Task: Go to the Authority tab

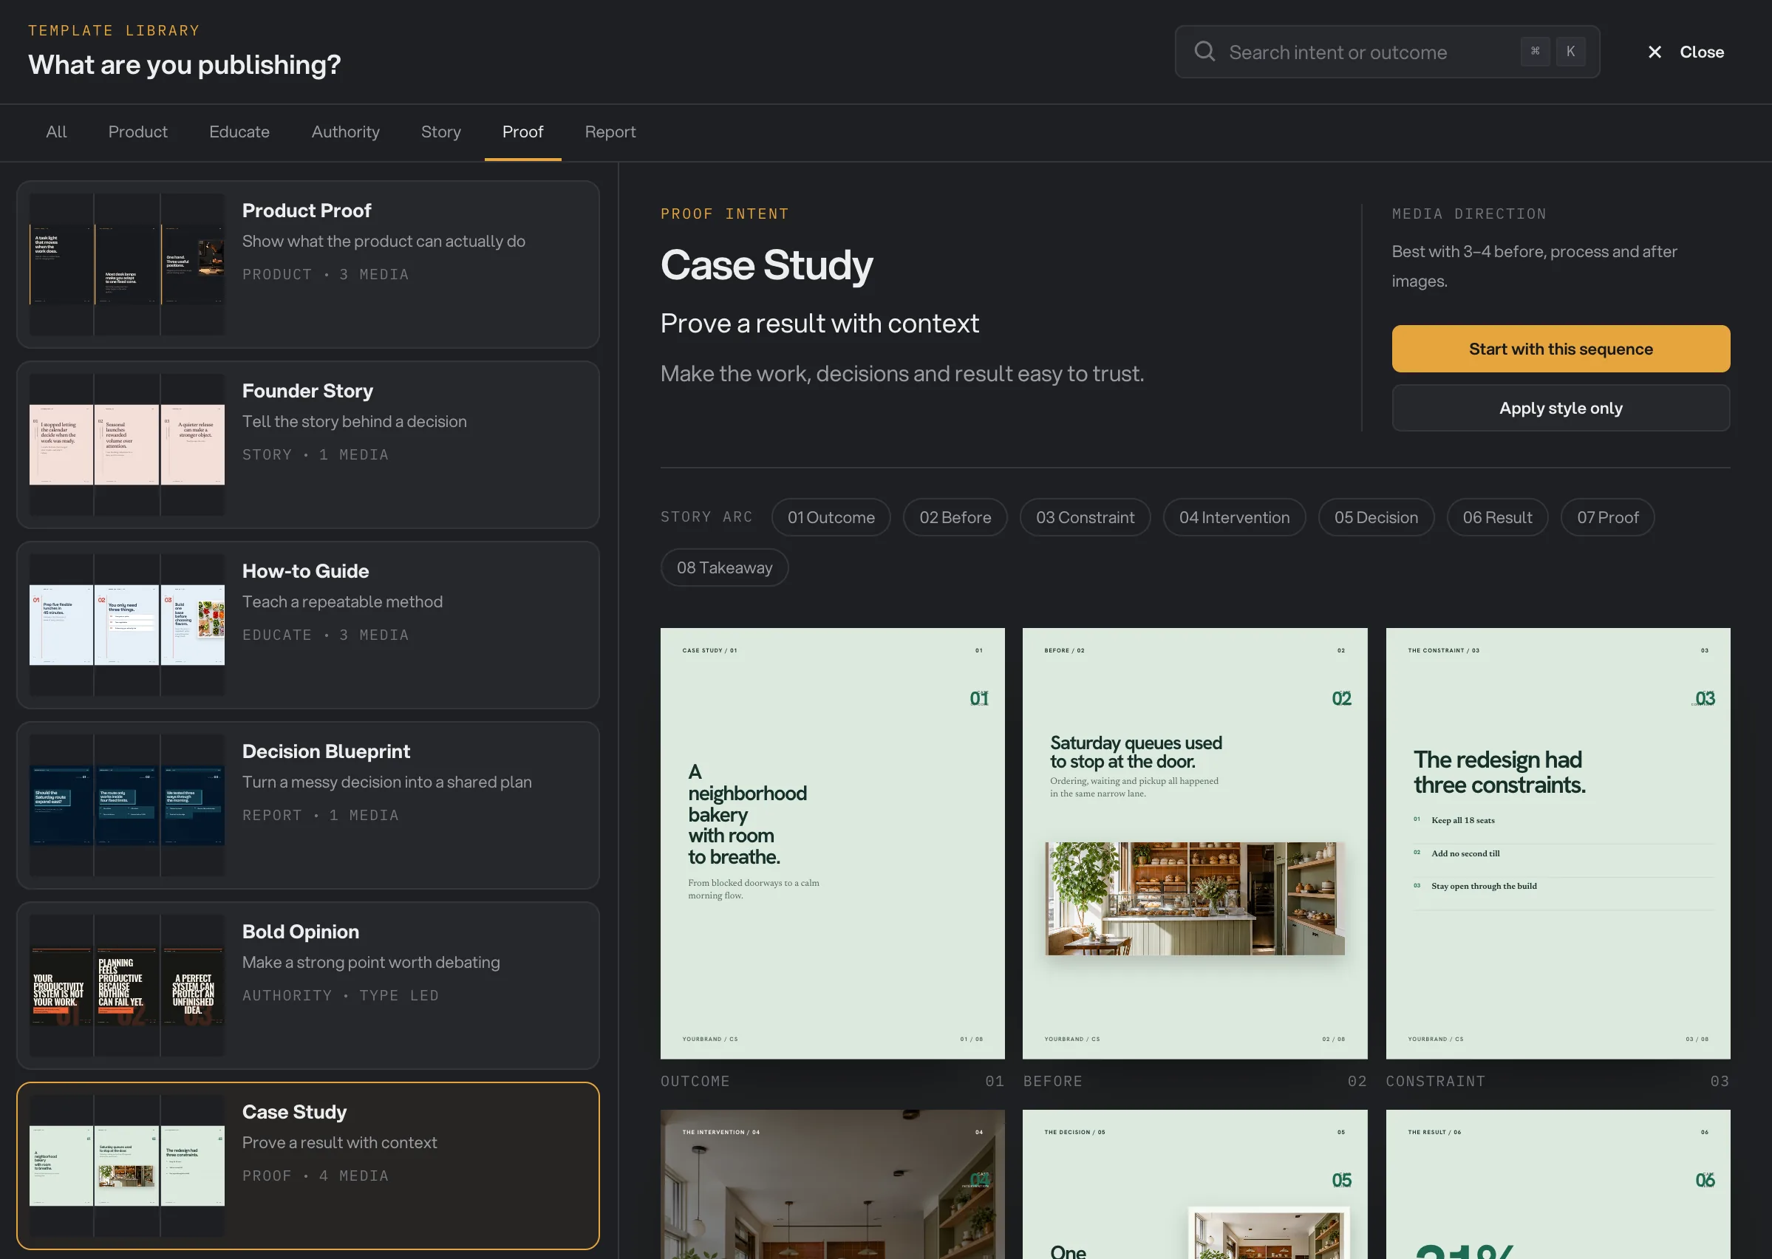Action: tap(346, 132)
